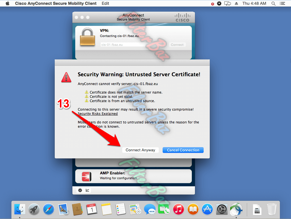Open Cisco AnyConnect from the Dock
The image size is (291, 219).
coord(236,210)
